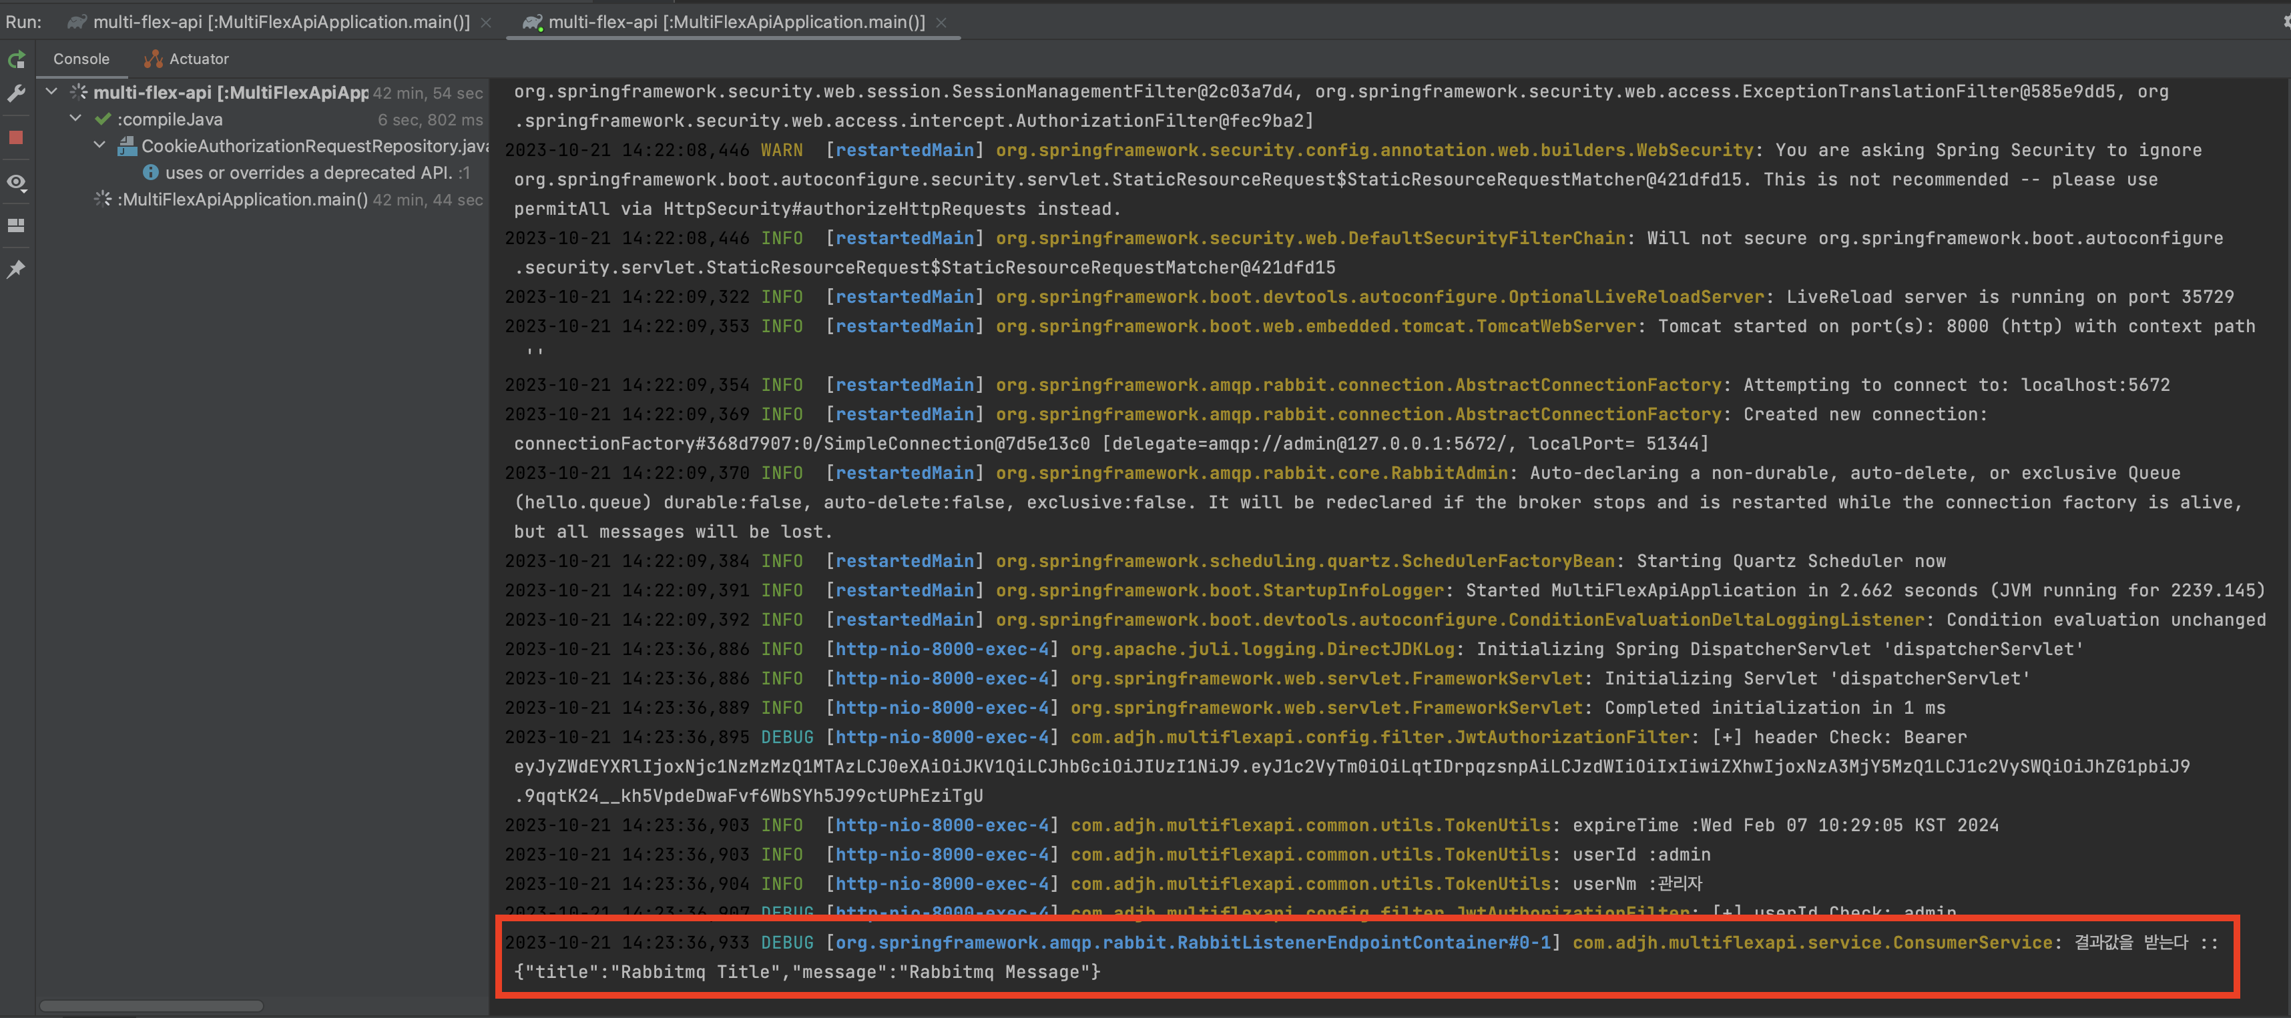Click the Rerun Gradle task icon
This screenshot has width=2291, height=1018.
point(17,59)
